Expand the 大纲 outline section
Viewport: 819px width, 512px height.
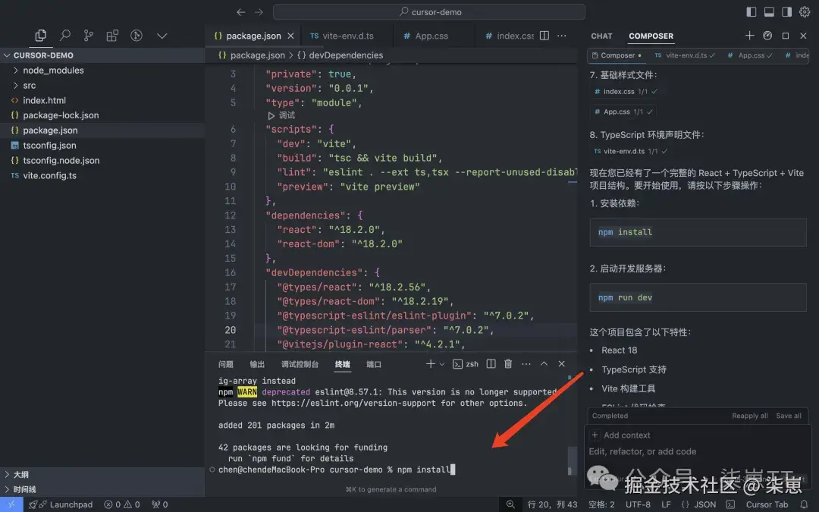(x=102, y=474)
